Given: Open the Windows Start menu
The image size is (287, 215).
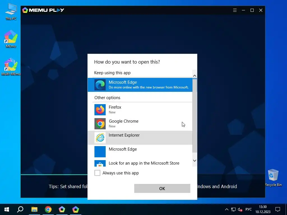Looking at the screenshot, I should click(7, 209).
